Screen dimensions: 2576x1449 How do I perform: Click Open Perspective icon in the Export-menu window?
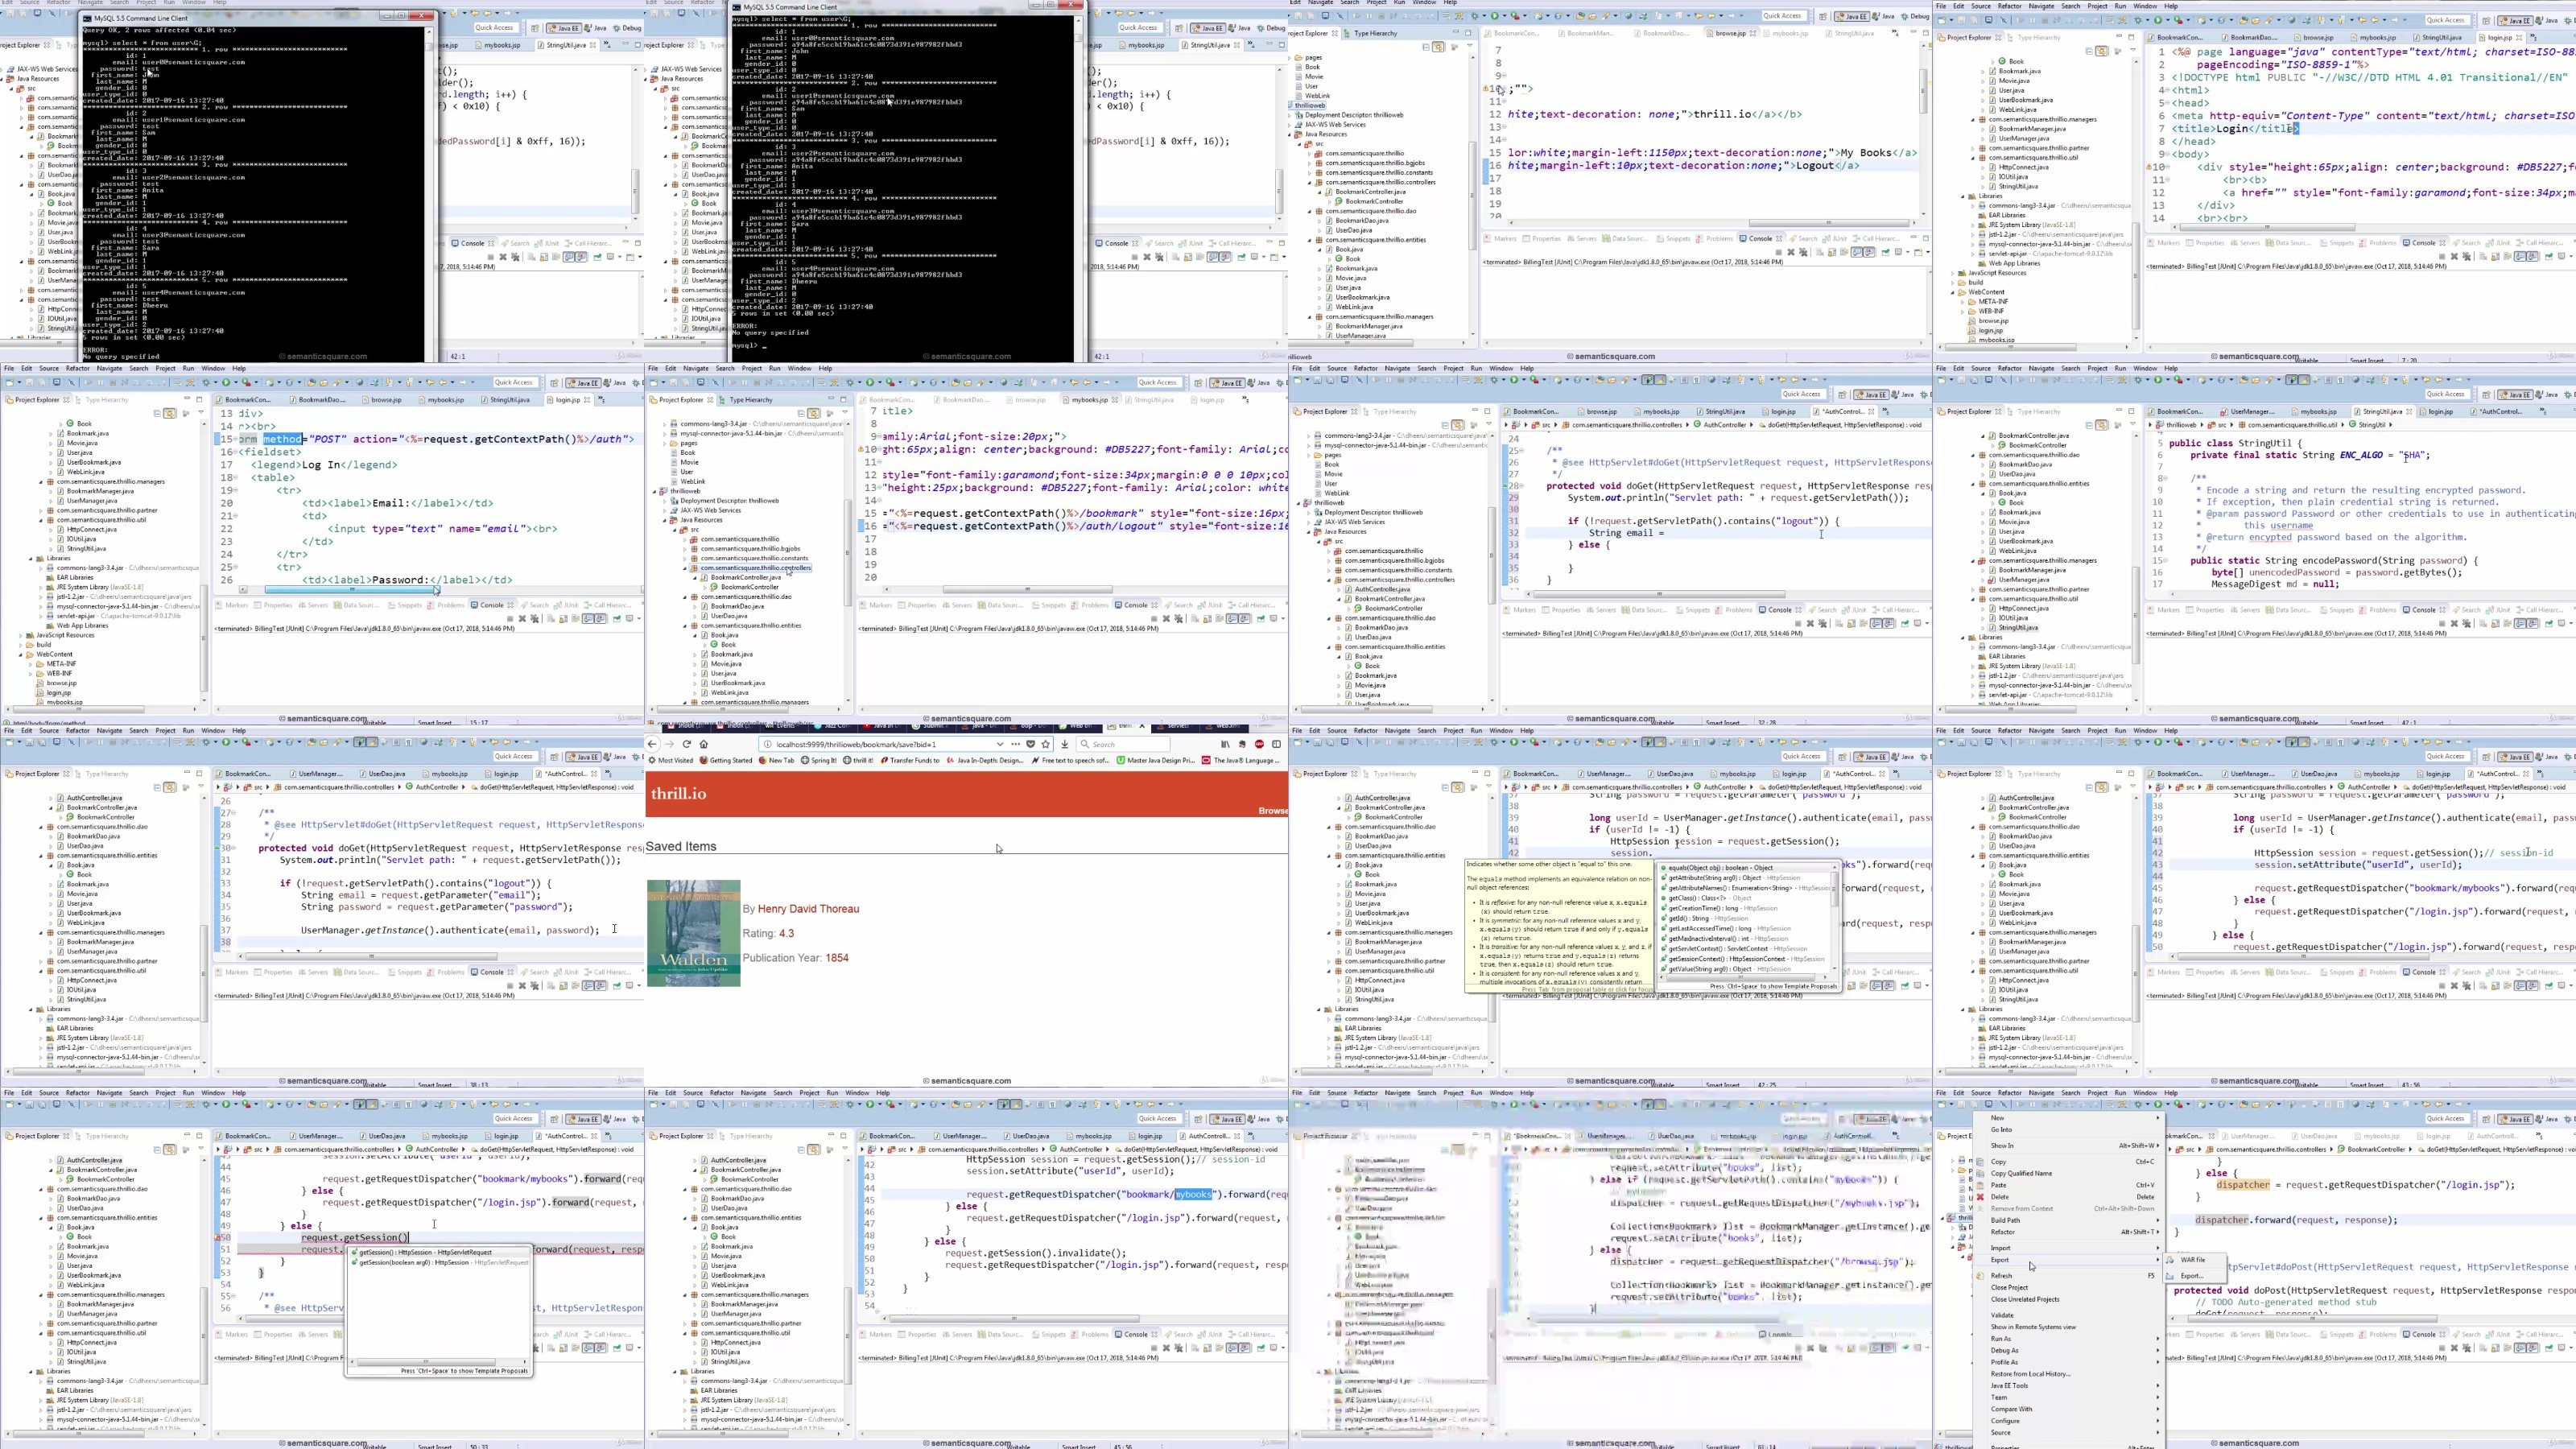2487,1119
